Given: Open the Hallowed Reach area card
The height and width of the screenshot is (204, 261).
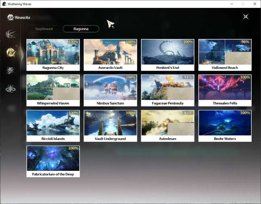Looking at the screenshot, I should [x=225, y=55].
